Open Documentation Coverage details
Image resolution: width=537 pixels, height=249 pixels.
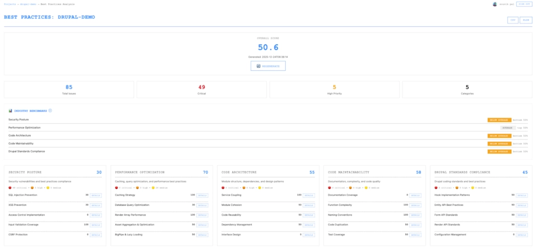415,195
